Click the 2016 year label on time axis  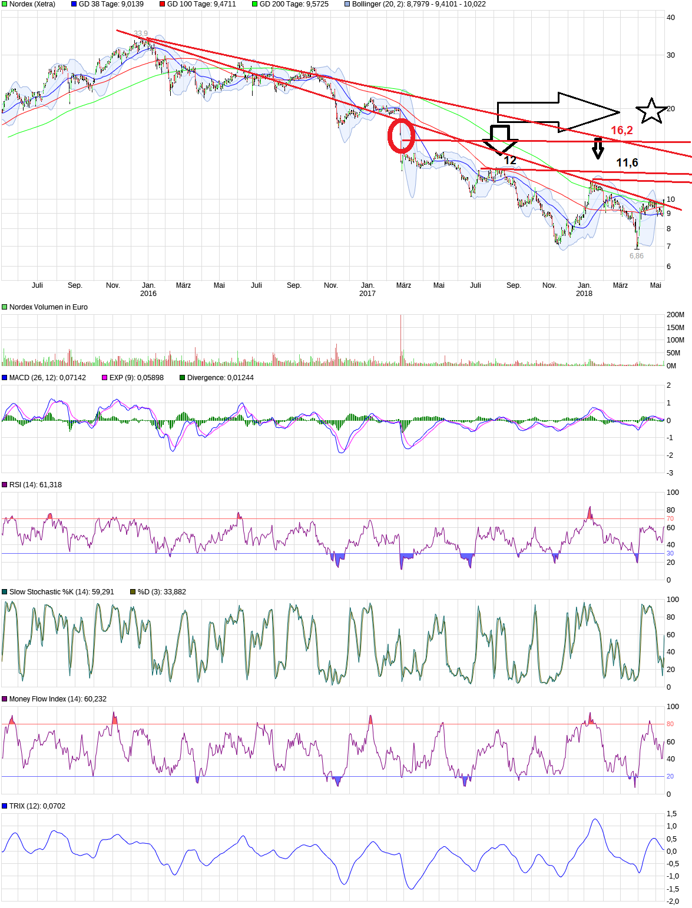[x=148, y=294]
